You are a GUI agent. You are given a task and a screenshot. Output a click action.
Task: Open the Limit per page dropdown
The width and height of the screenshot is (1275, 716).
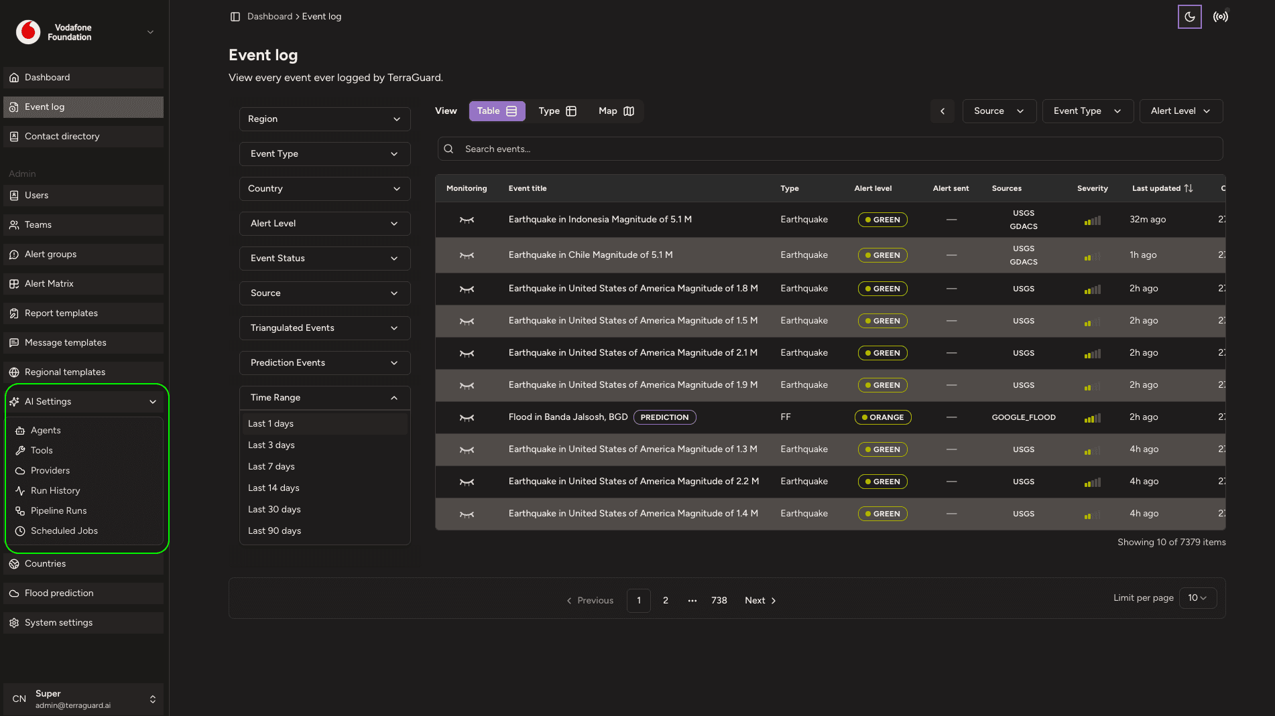pyautogui.click(x=1197, y=598)
